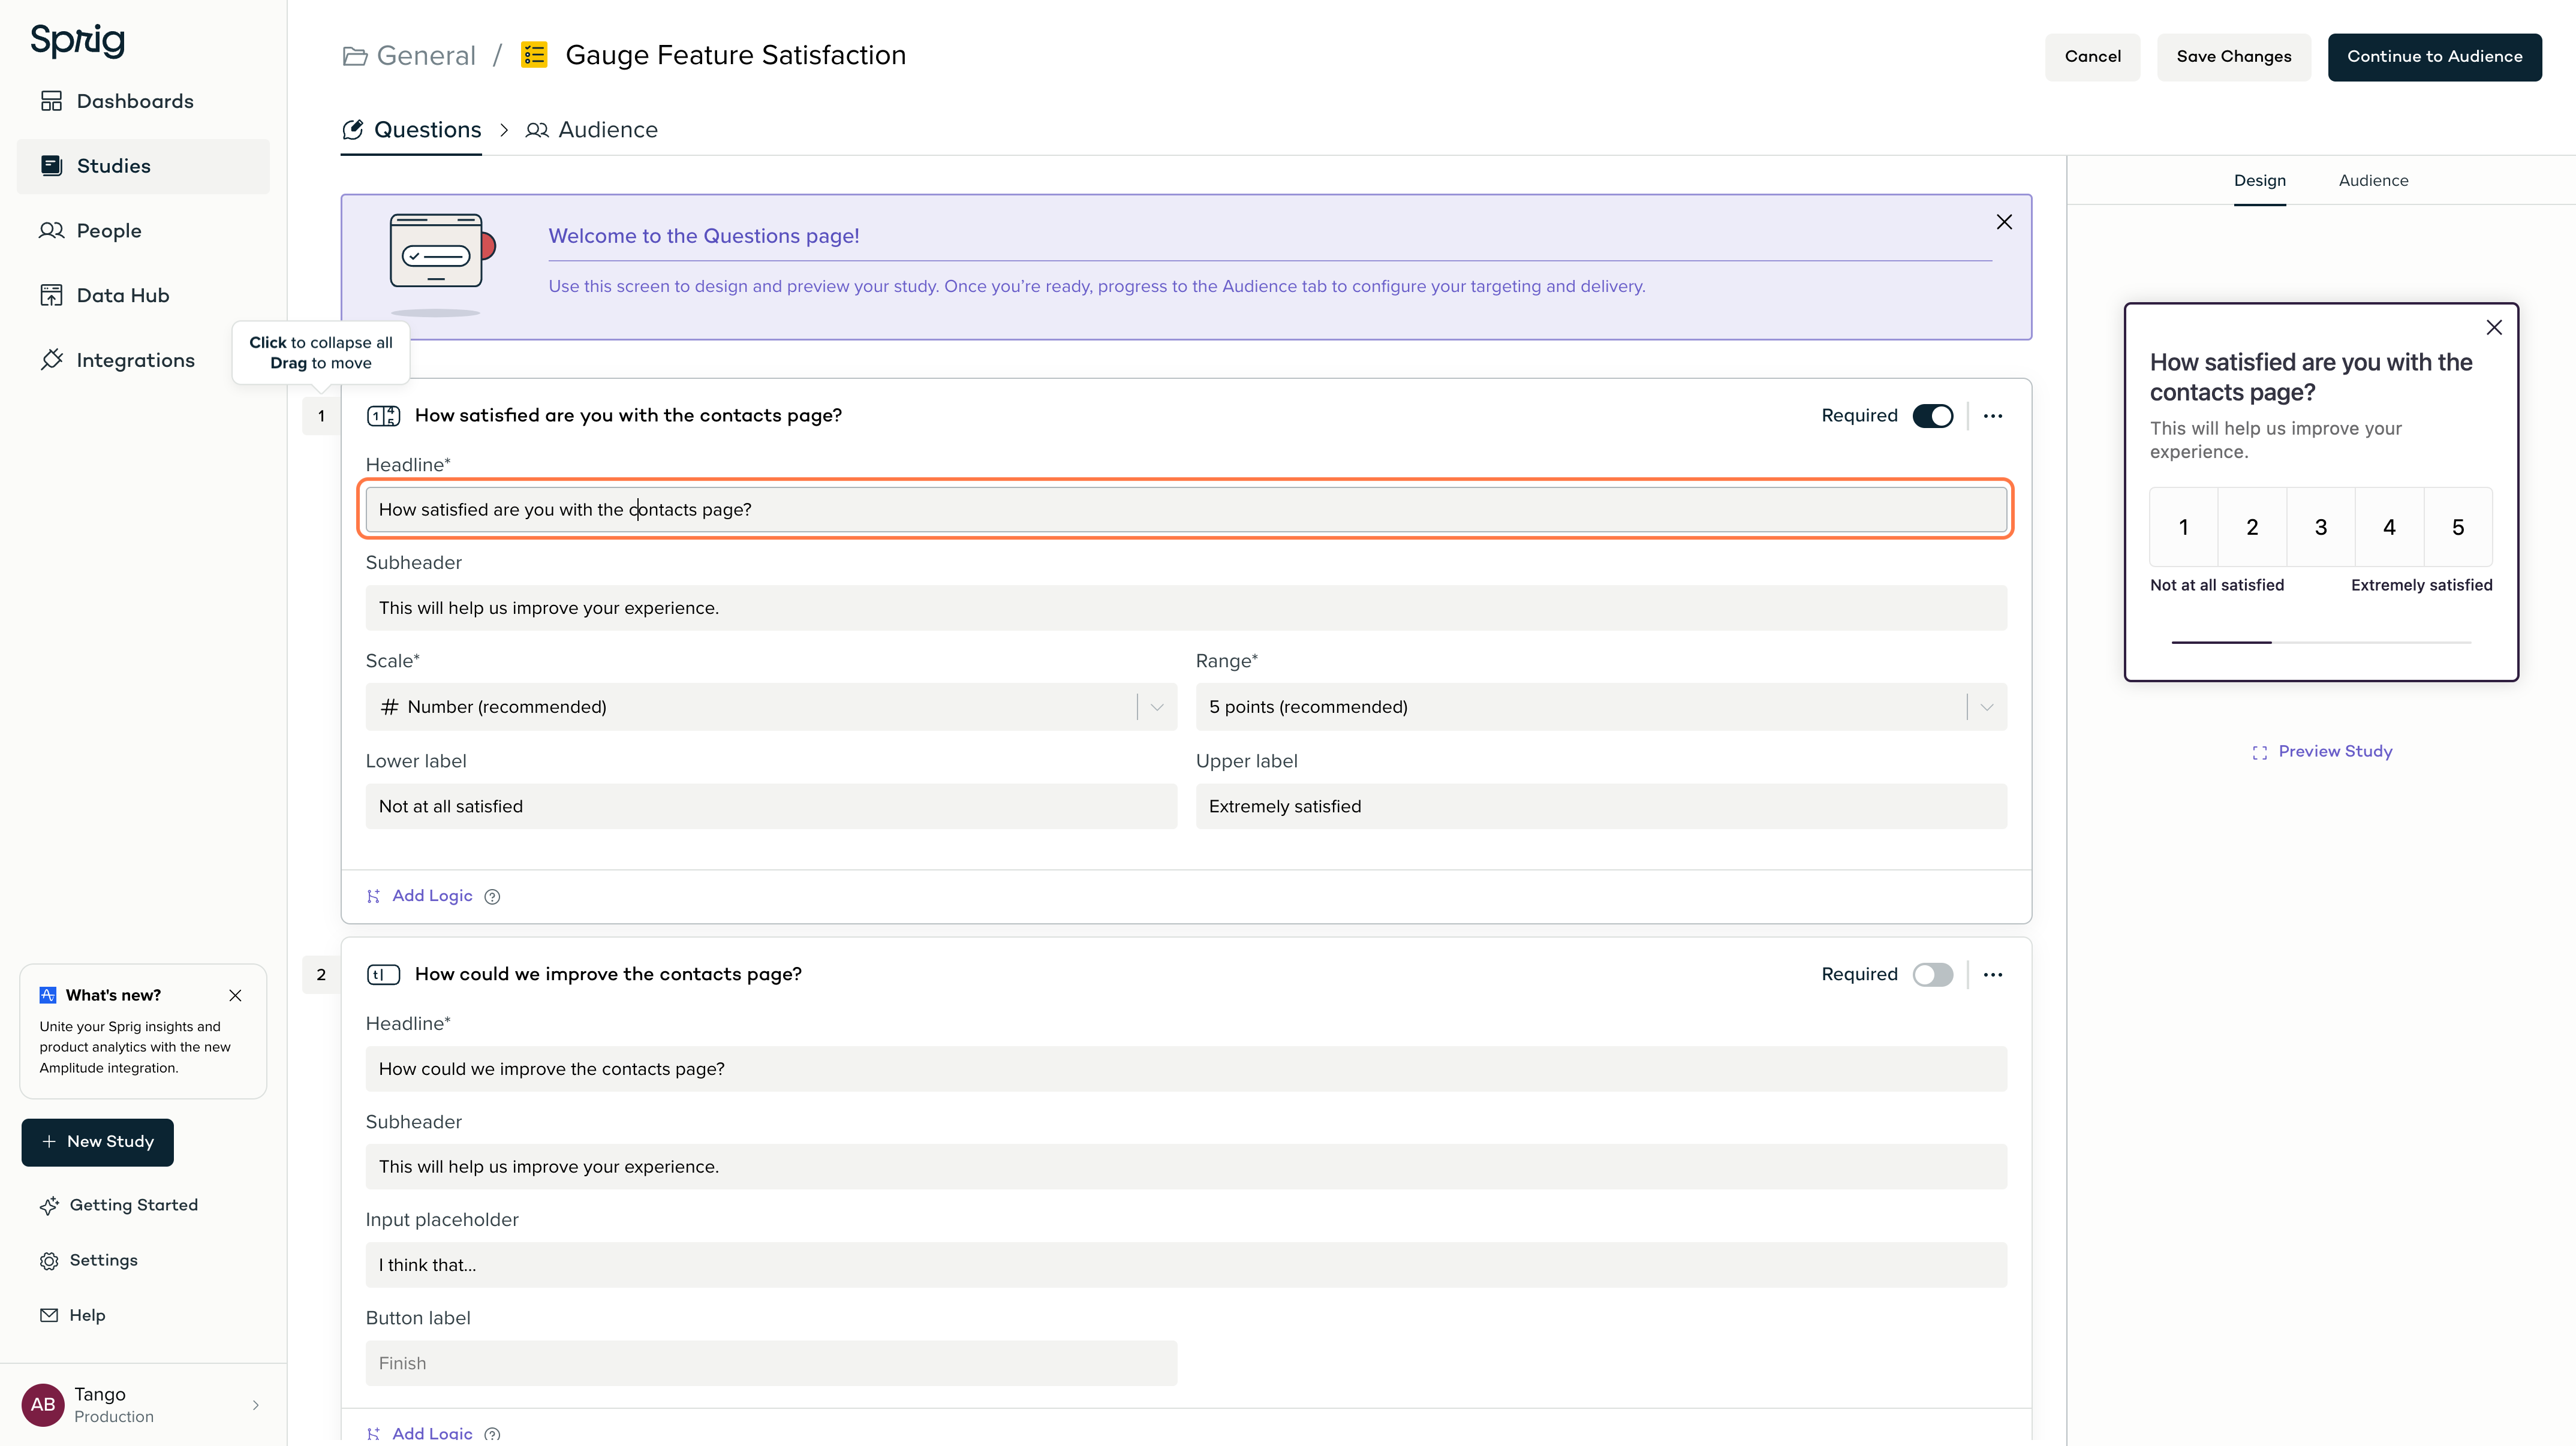
Task: Select rating 4 in preview
Action: click(x=2389, y=528)
